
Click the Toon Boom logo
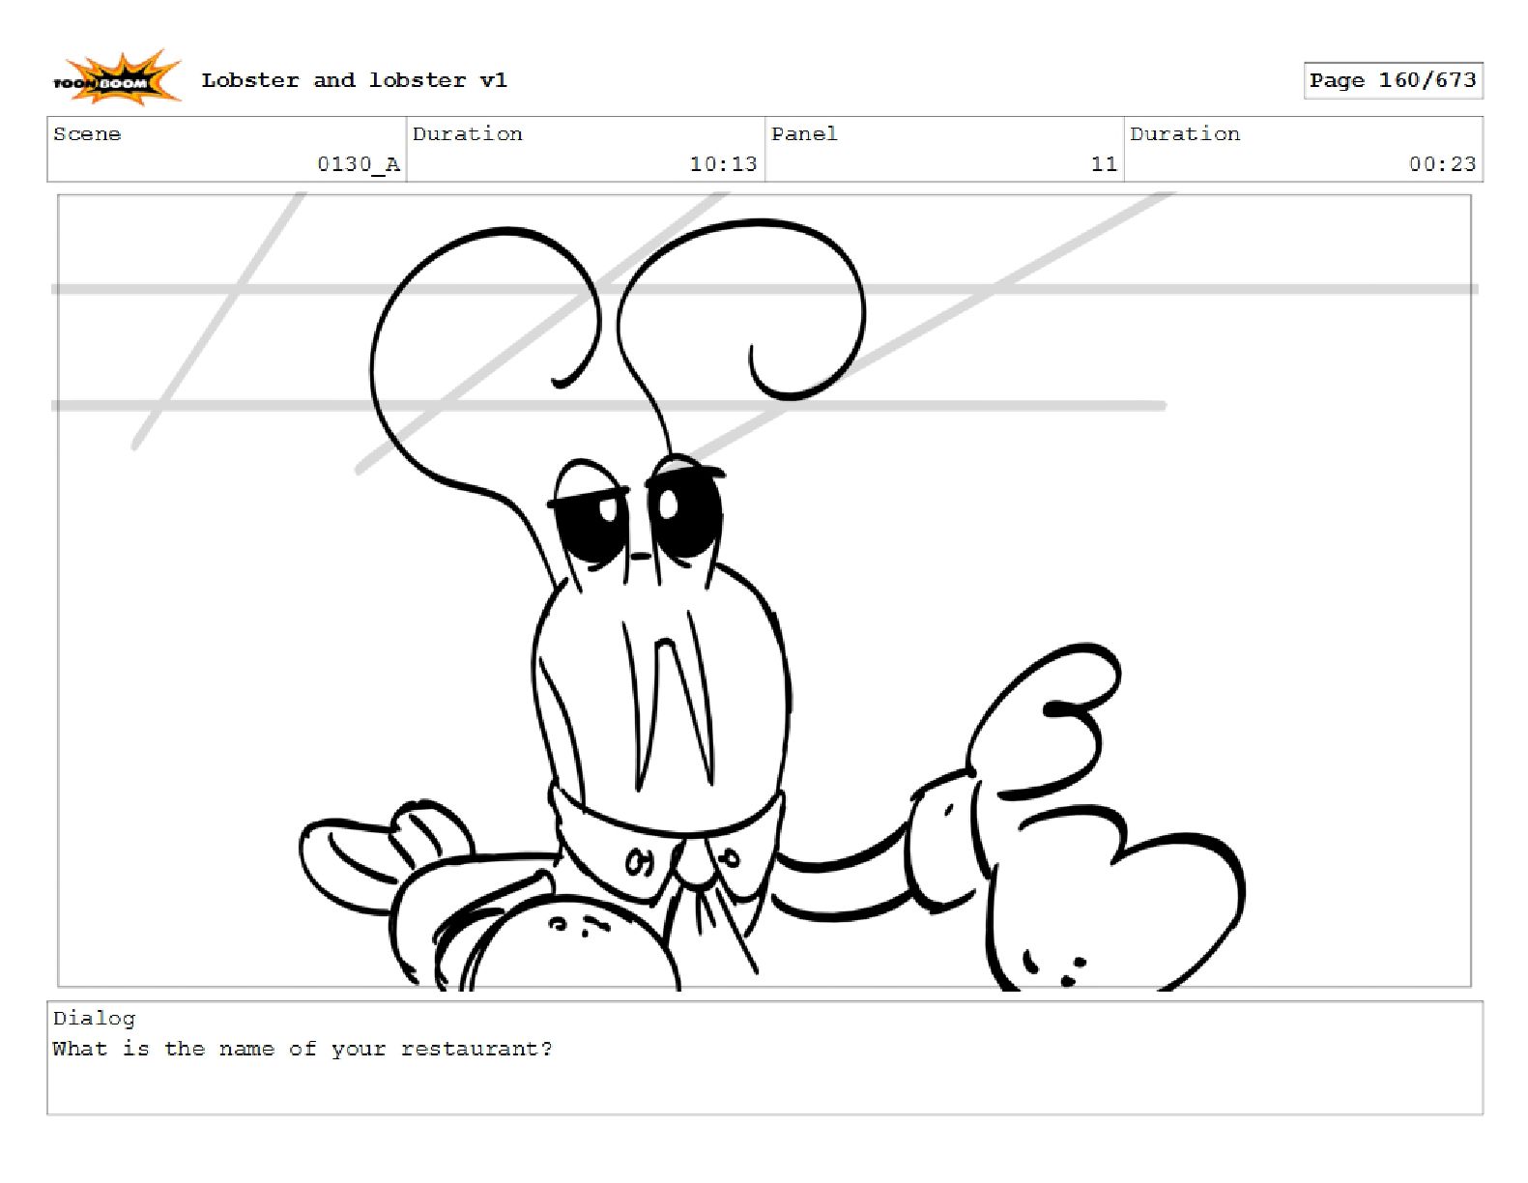(117, 79)
